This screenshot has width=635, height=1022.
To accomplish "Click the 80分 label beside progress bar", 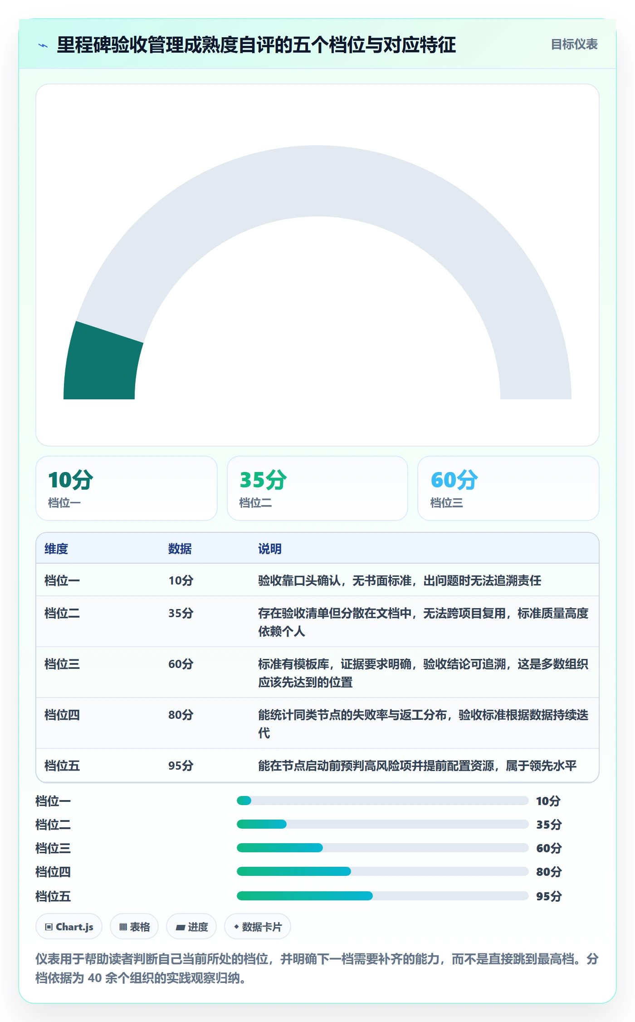I will 549,872.
